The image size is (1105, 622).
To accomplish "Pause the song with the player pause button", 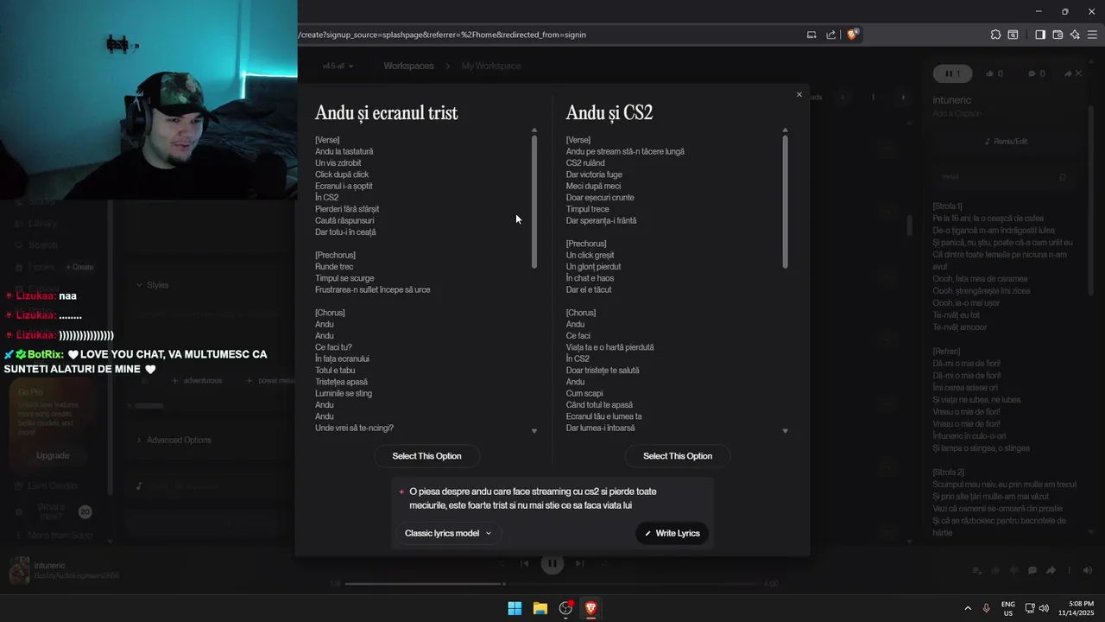I will [x=552, y=563].
